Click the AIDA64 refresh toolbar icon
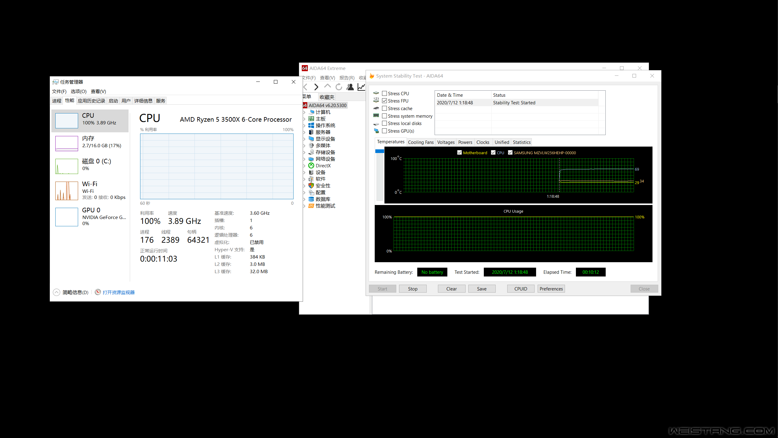Screen dimensions: 778x438 click(339, 87)
